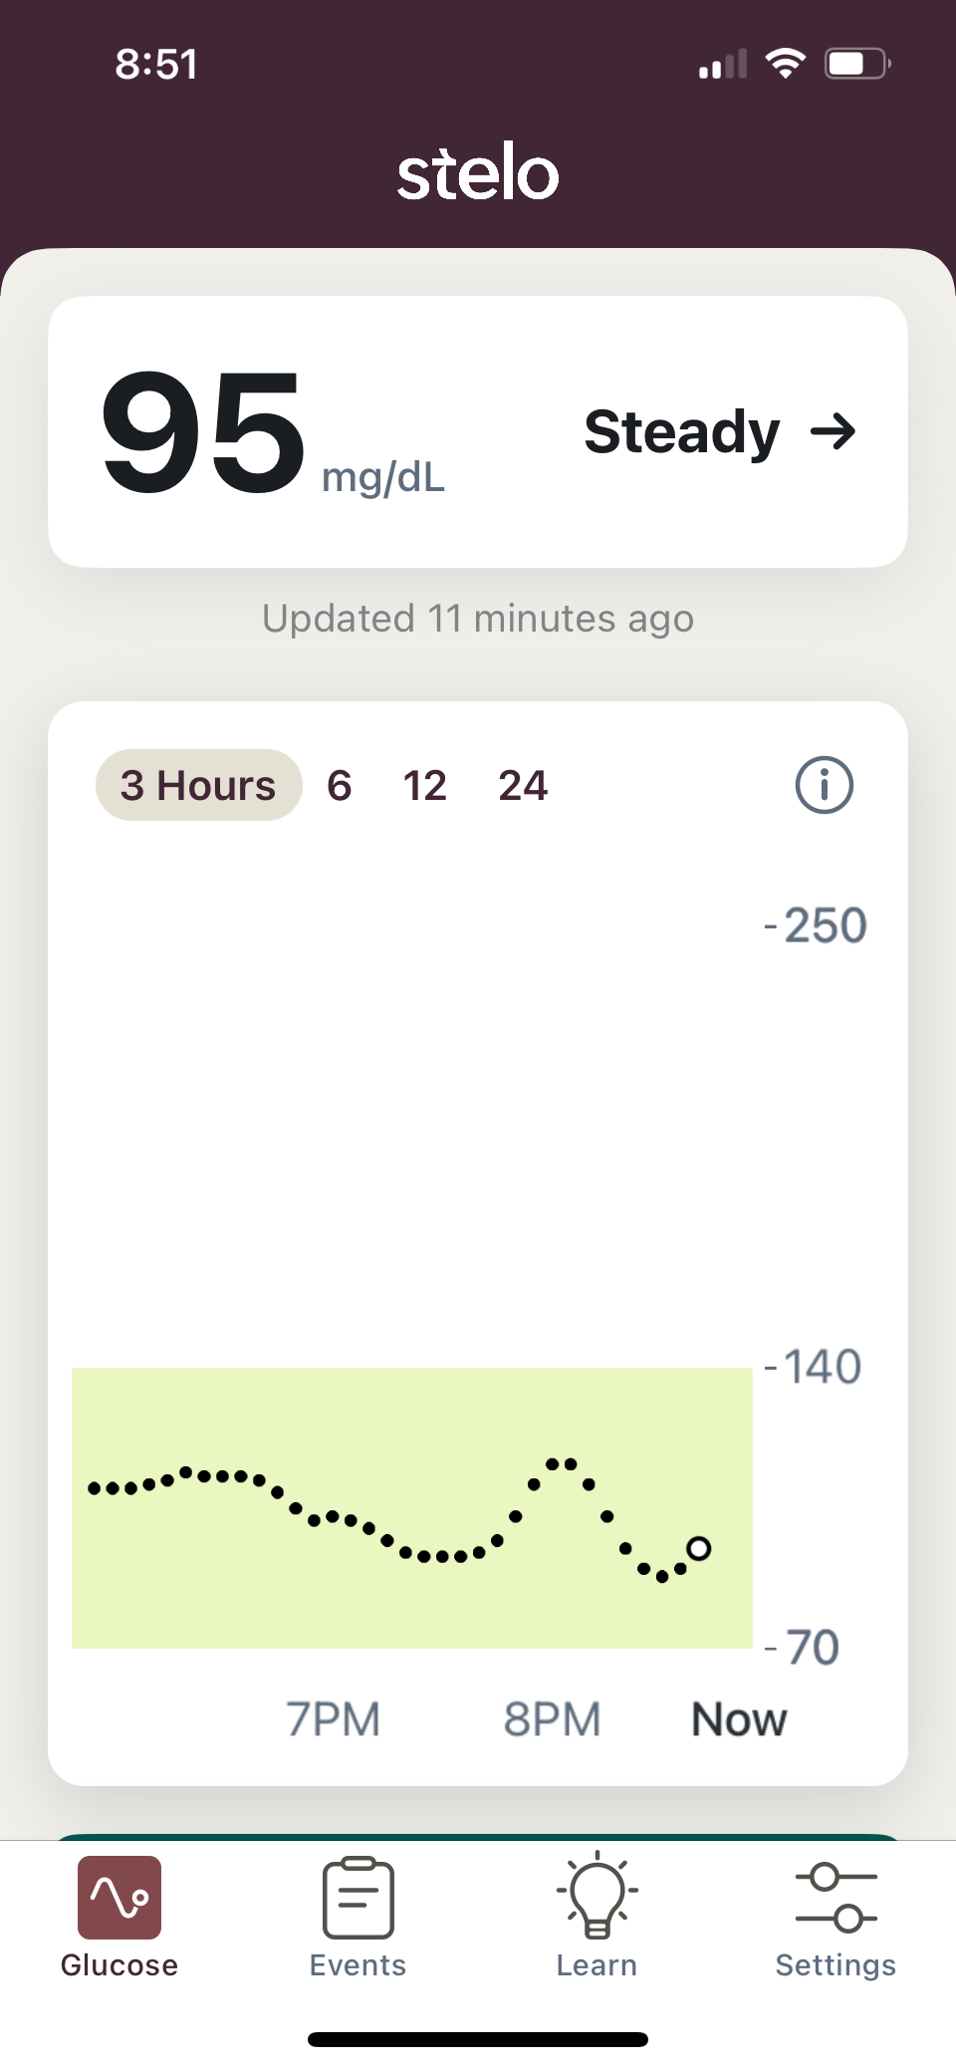Open the graph info icon
Viewport: 956px width, 2071px height.
point(824,785)
